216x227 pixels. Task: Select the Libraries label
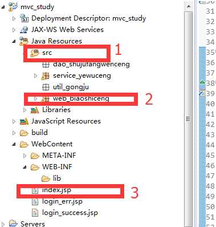56,110
